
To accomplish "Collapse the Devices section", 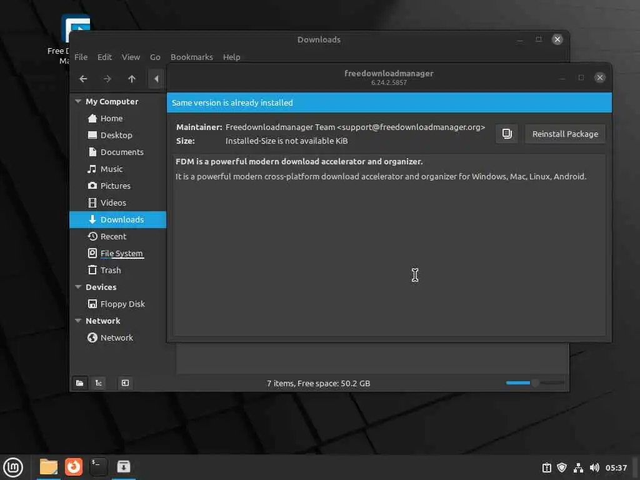I will coord(78,287).
